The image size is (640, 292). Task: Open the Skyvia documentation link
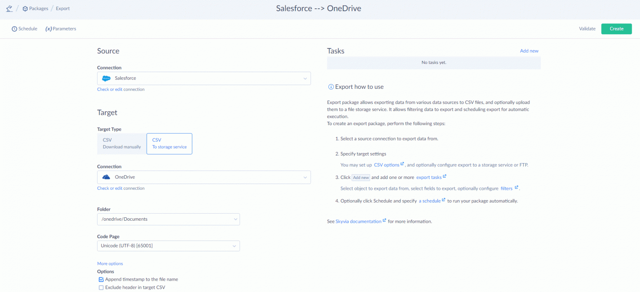pyautogui.click(x=358, y=222)
